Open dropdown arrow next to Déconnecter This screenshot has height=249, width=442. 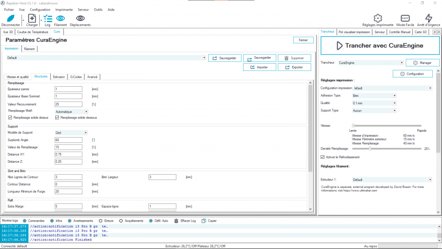[x=23, y=20]
